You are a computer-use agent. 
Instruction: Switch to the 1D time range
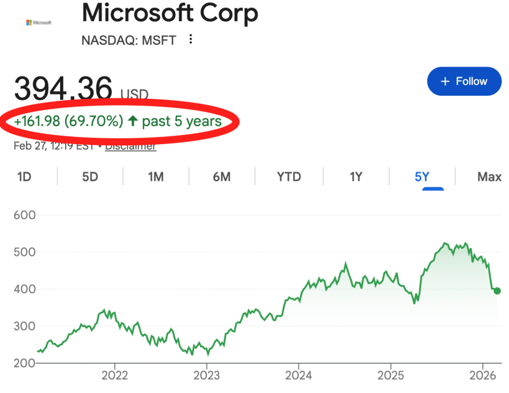[x=24, y=176]
